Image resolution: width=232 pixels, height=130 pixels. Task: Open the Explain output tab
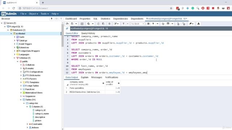coord(84,77)
